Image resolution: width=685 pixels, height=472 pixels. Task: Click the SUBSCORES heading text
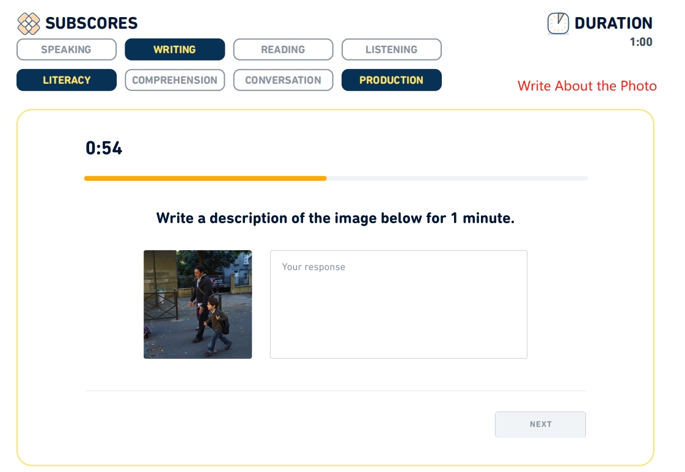coord(91,23)
